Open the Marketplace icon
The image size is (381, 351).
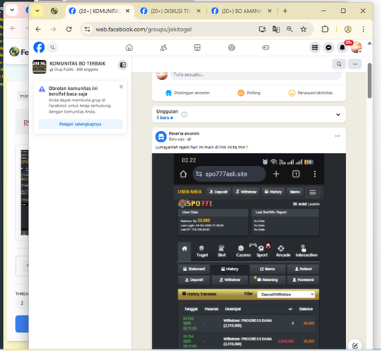(197, 47)
